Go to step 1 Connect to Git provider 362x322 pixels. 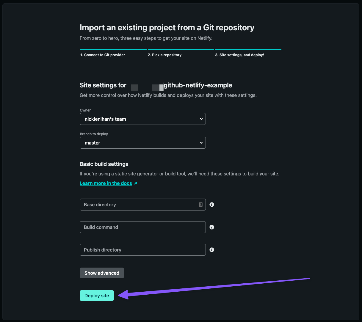(103, 55)
